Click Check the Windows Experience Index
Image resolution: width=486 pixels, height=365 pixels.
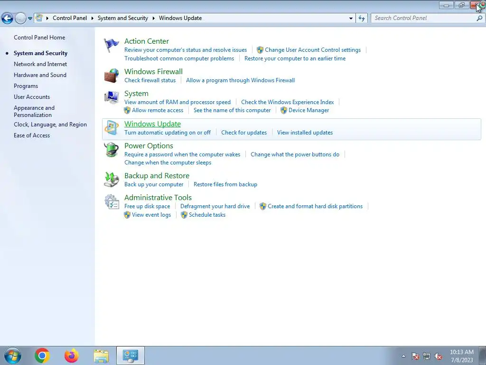click(287, 102)
